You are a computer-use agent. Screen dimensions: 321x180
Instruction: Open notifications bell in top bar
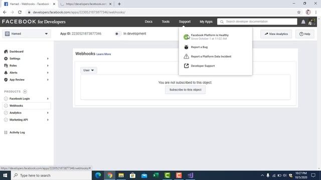tap(303, 21)
